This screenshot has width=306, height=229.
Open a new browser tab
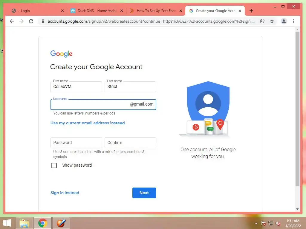pyautogui.click(x=251, y=11)
